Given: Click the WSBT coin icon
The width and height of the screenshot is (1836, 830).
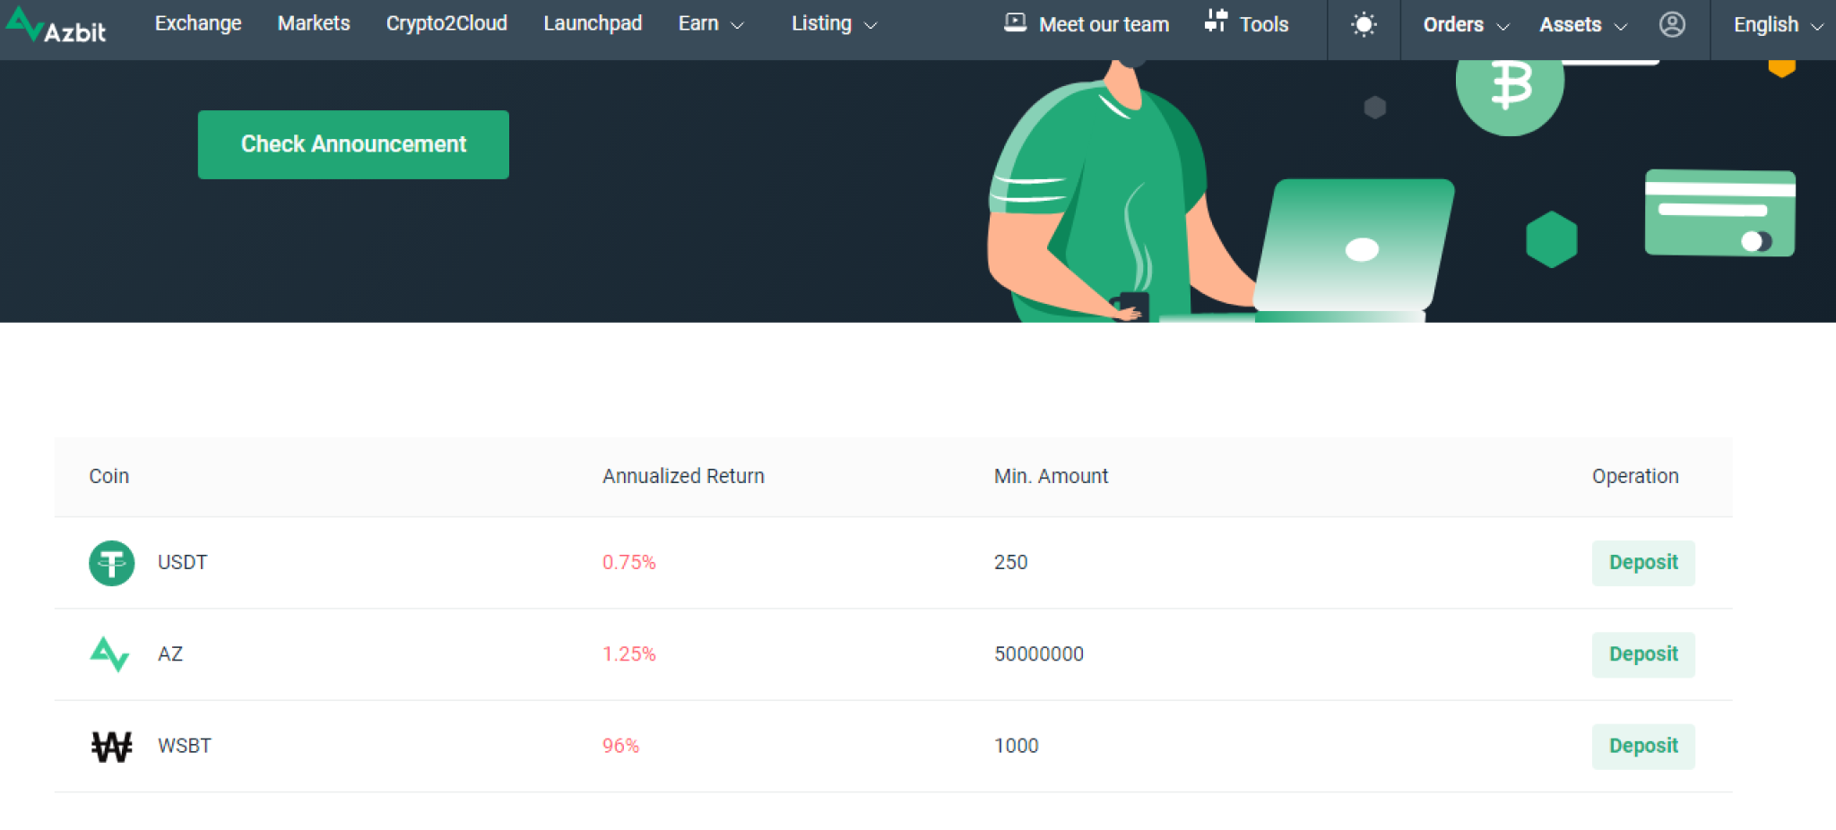Looking at the screenshot, I should 110,746.
